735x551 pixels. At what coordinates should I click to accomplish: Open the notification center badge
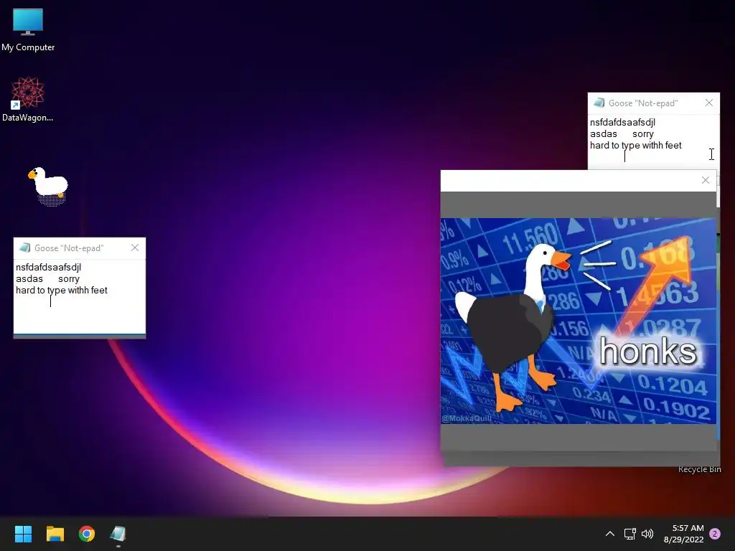click(715, 534)
